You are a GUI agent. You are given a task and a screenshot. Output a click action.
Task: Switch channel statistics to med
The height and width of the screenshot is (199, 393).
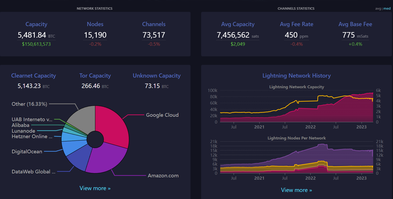[387, 9]
